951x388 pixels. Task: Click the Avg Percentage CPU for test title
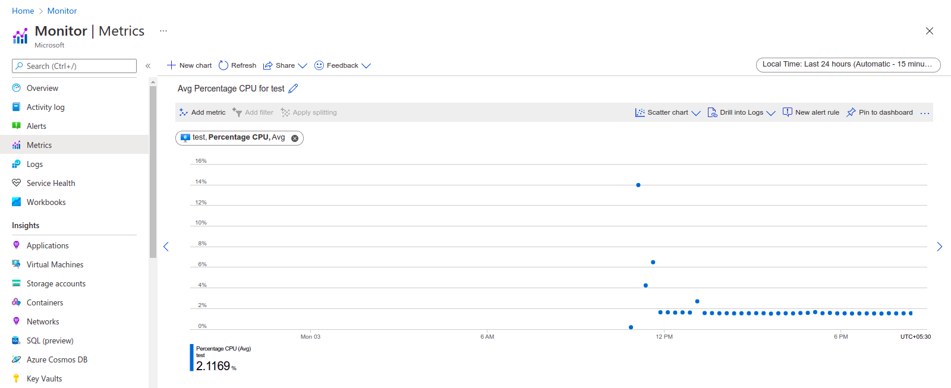point(231,89)
